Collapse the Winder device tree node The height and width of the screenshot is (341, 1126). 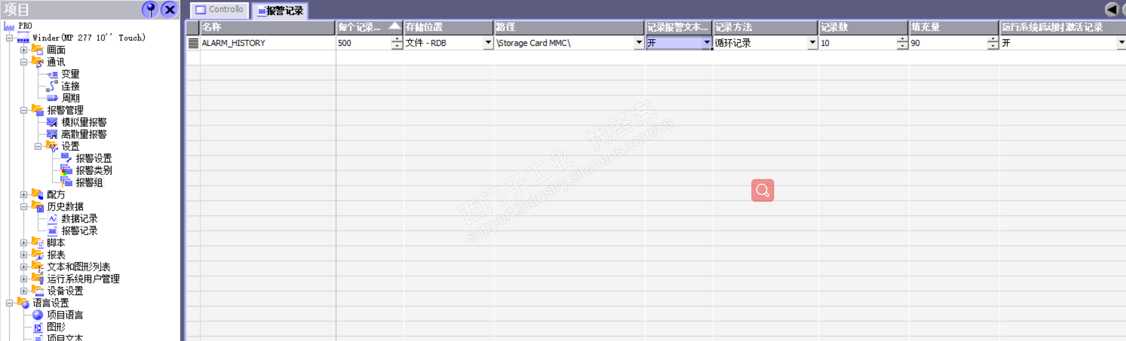click(10, 38)
